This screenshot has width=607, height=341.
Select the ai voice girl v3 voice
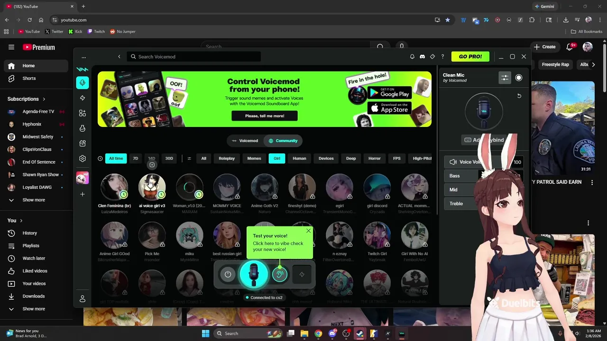tap(152, 187)
